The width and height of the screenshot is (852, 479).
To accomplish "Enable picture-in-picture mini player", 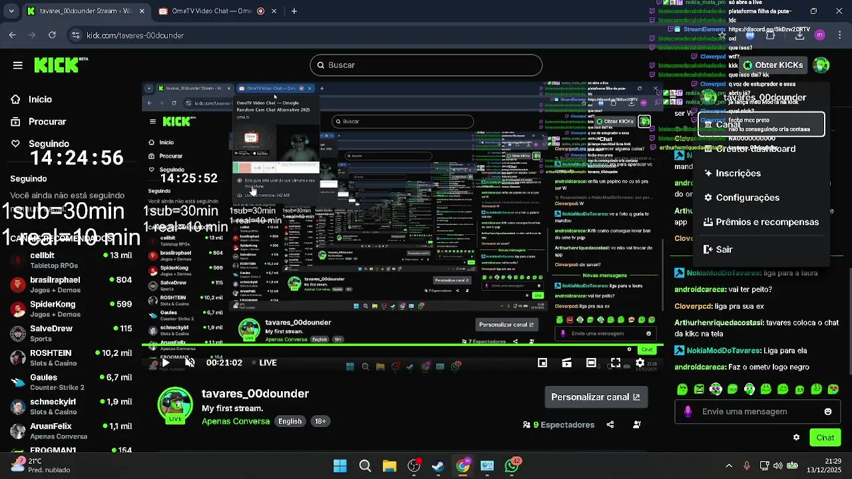I will tap(542, 363).
